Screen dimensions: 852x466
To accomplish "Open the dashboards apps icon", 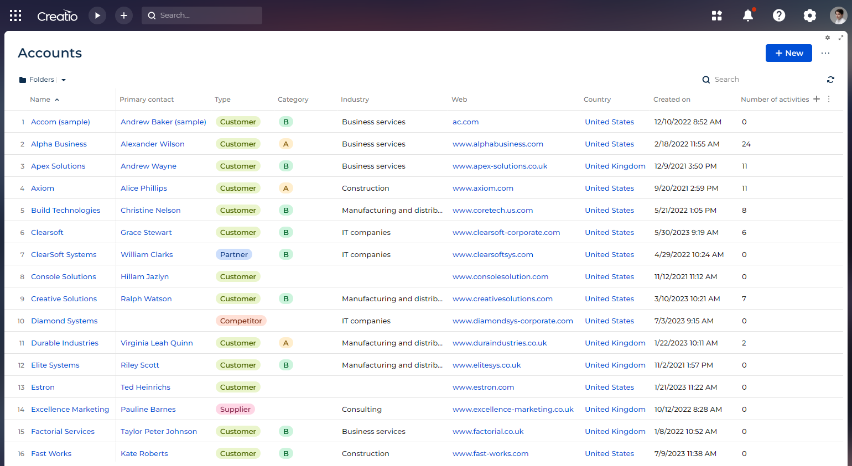I will (717, 15).
